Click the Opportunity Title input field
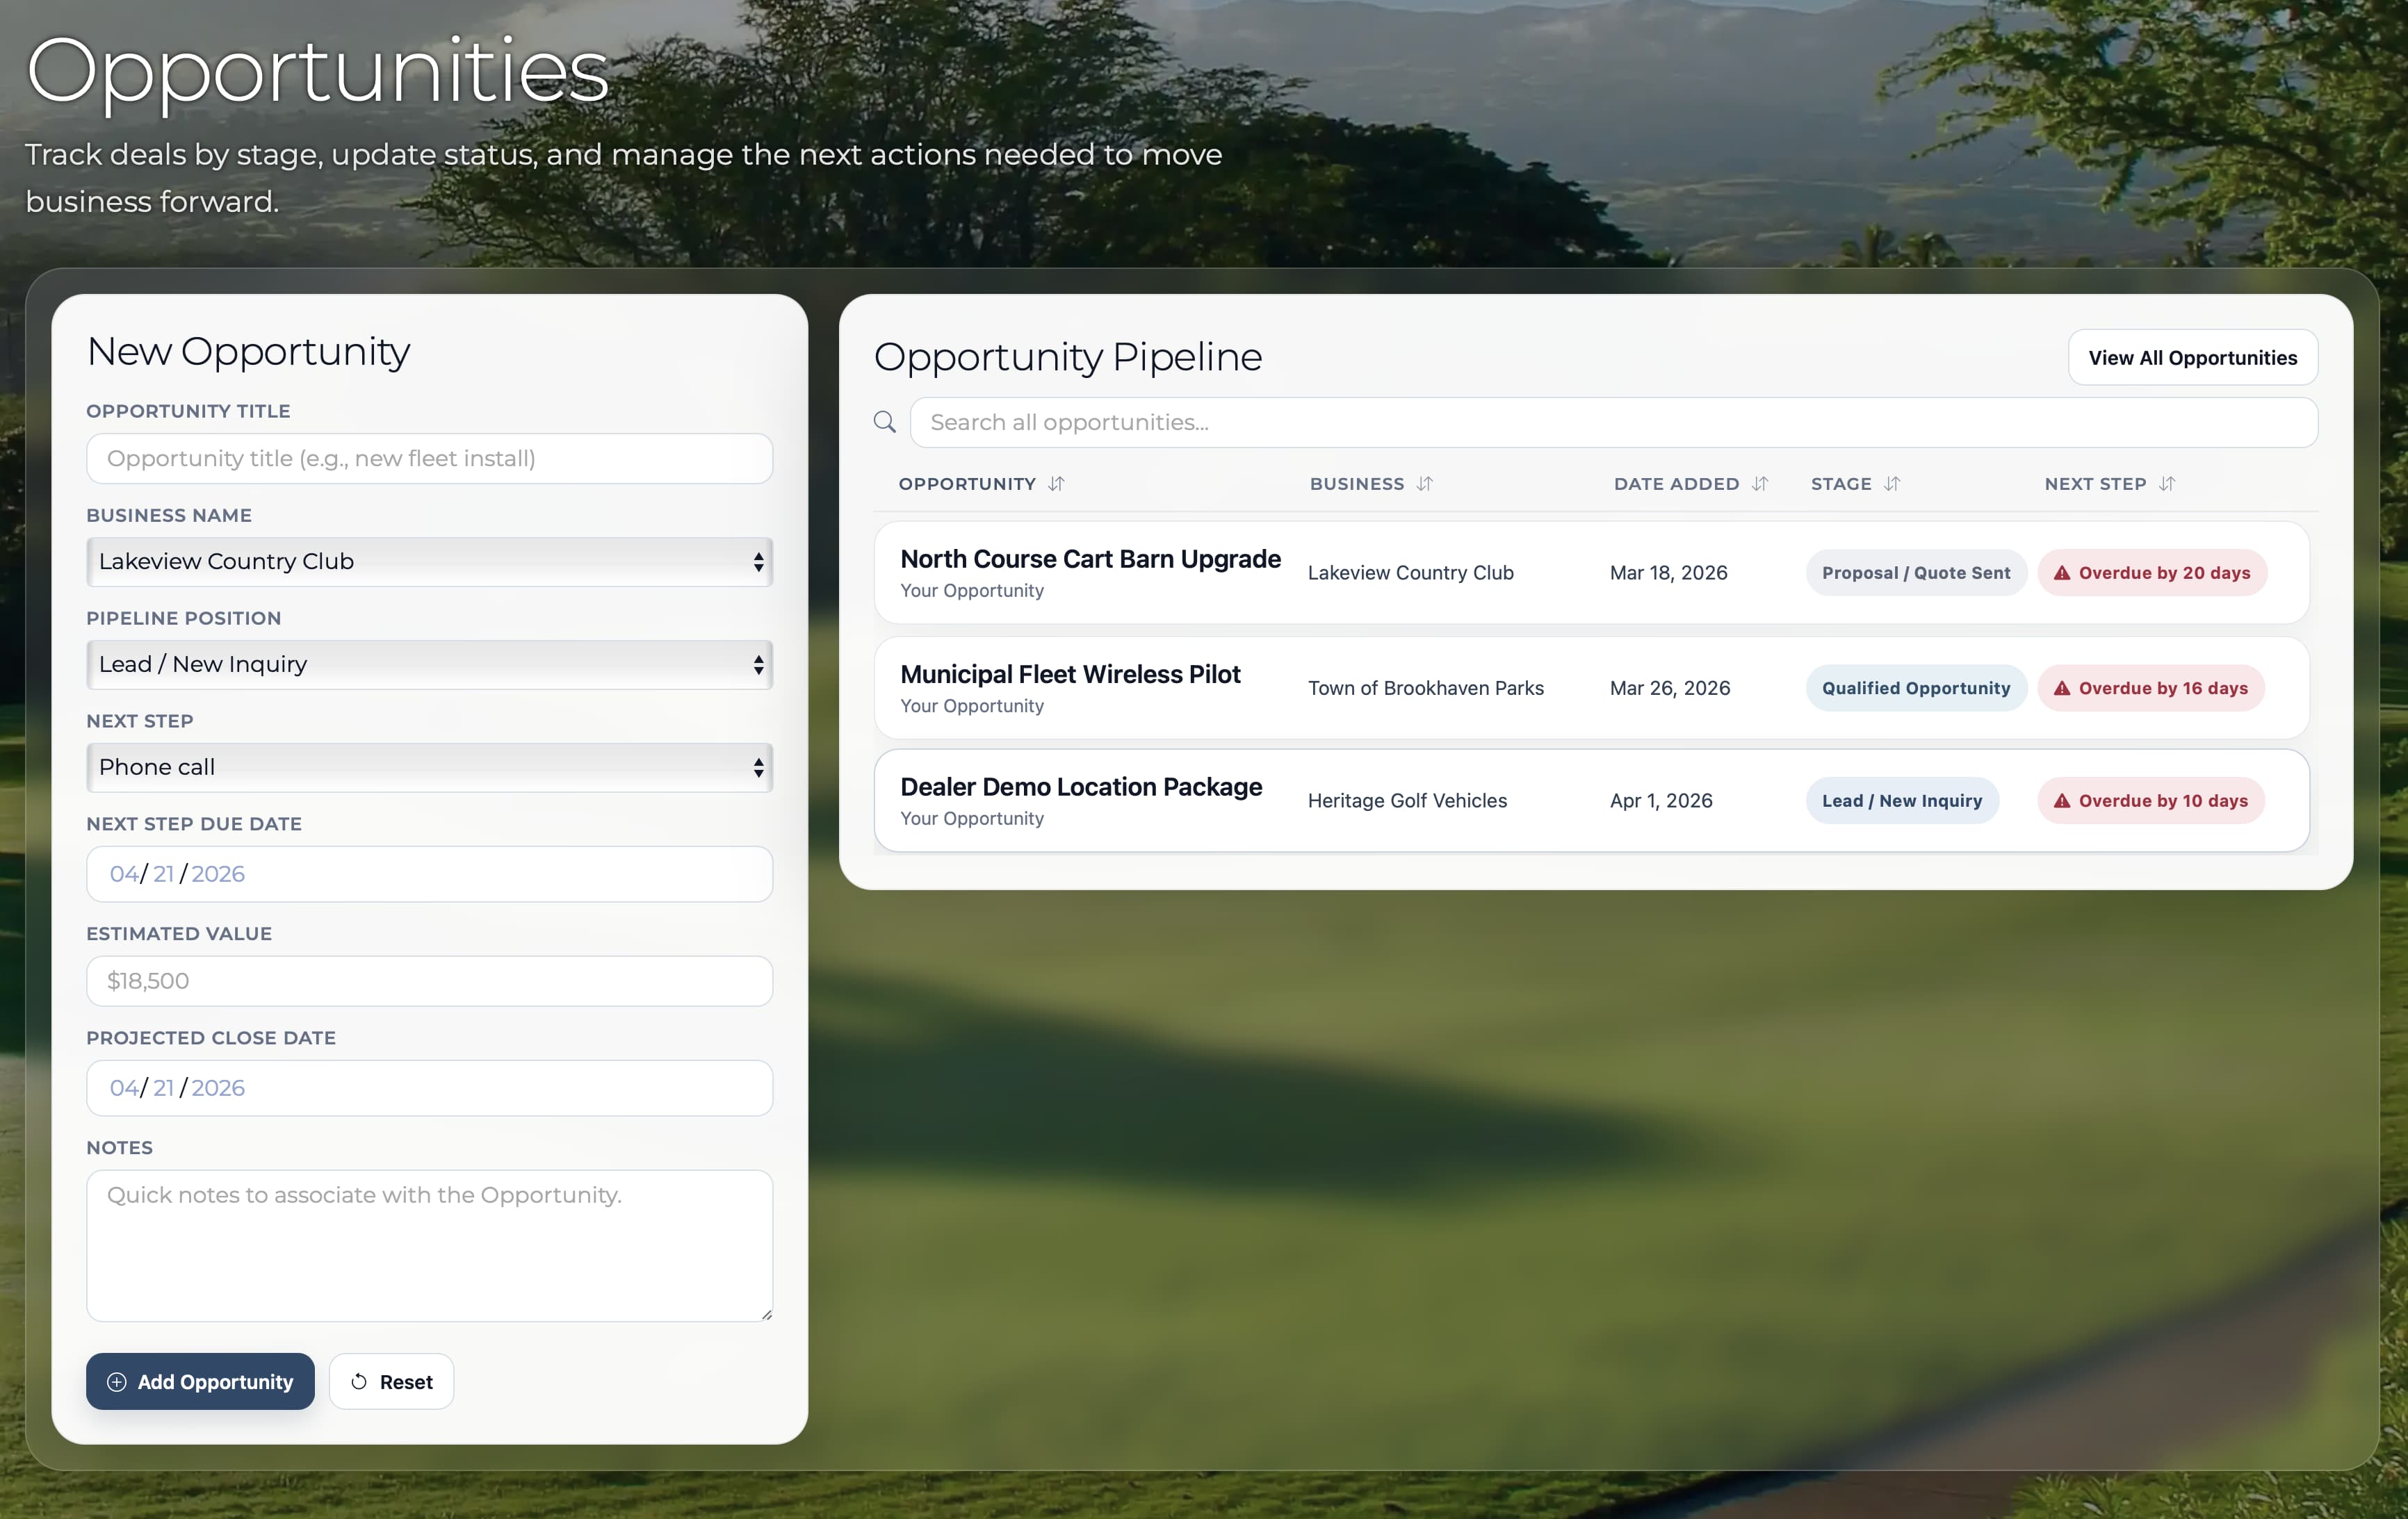2408x1519 pixels. click(x=429, y=459)
